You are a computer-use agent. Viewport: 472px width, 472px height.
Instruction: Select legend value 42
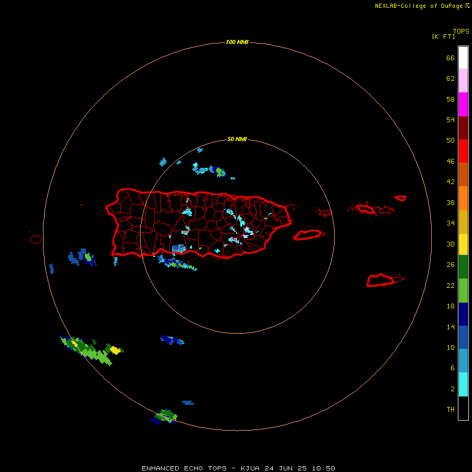pyautogui.click(x=450, y=182)
